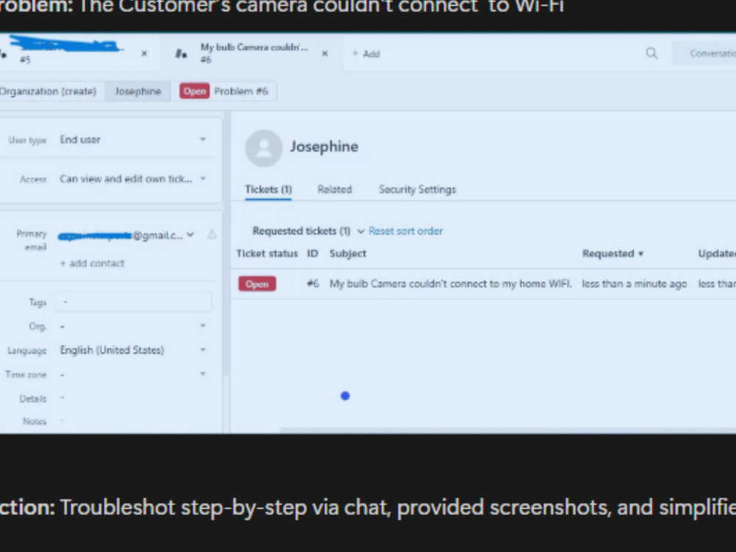Click ticket ID '#6' in the row
Image resolution: width=736 pixels, height=552 pixels.
click(x=313, y=283)
